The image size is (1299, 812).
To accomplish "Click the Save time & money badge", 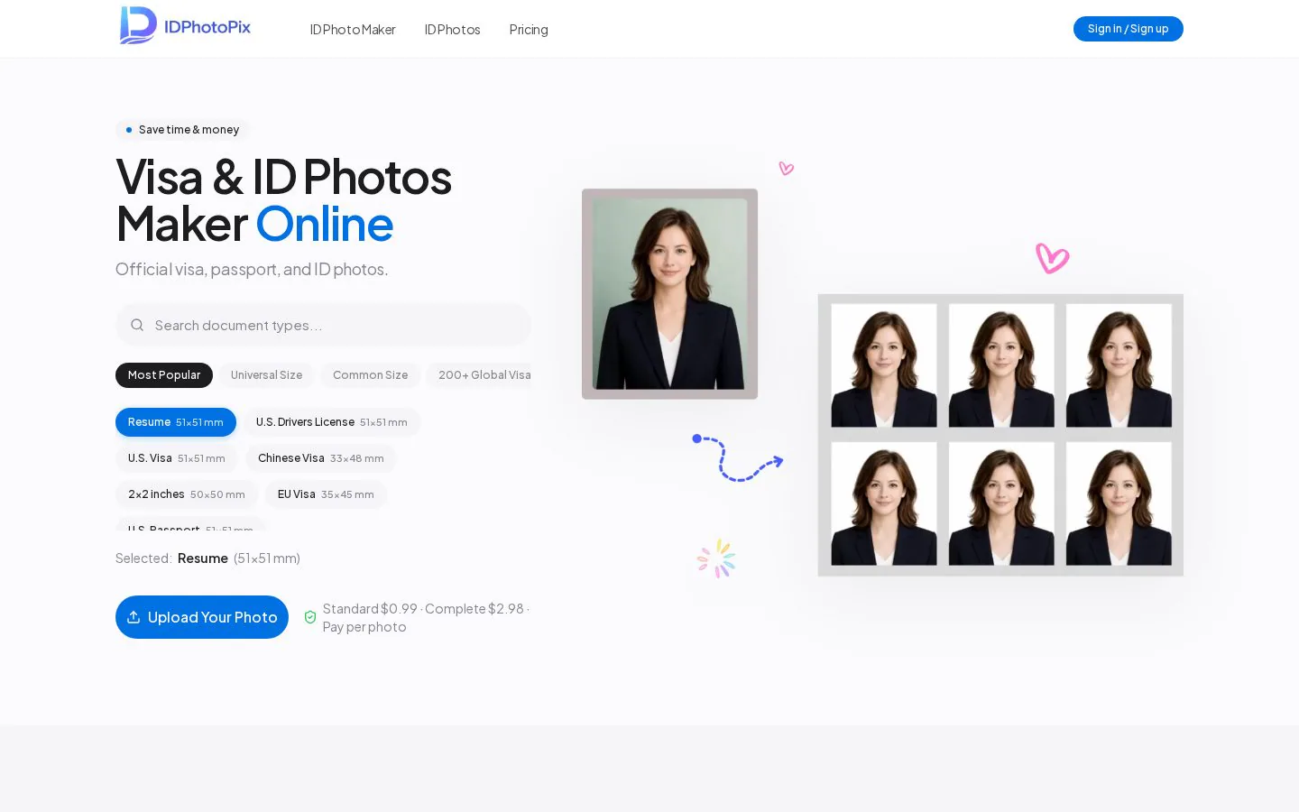I will coord(182,130).
